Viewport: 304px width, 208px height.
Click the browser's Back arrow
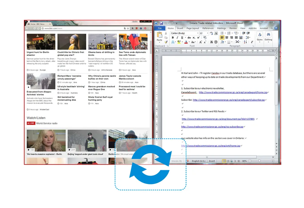(27, 29)
